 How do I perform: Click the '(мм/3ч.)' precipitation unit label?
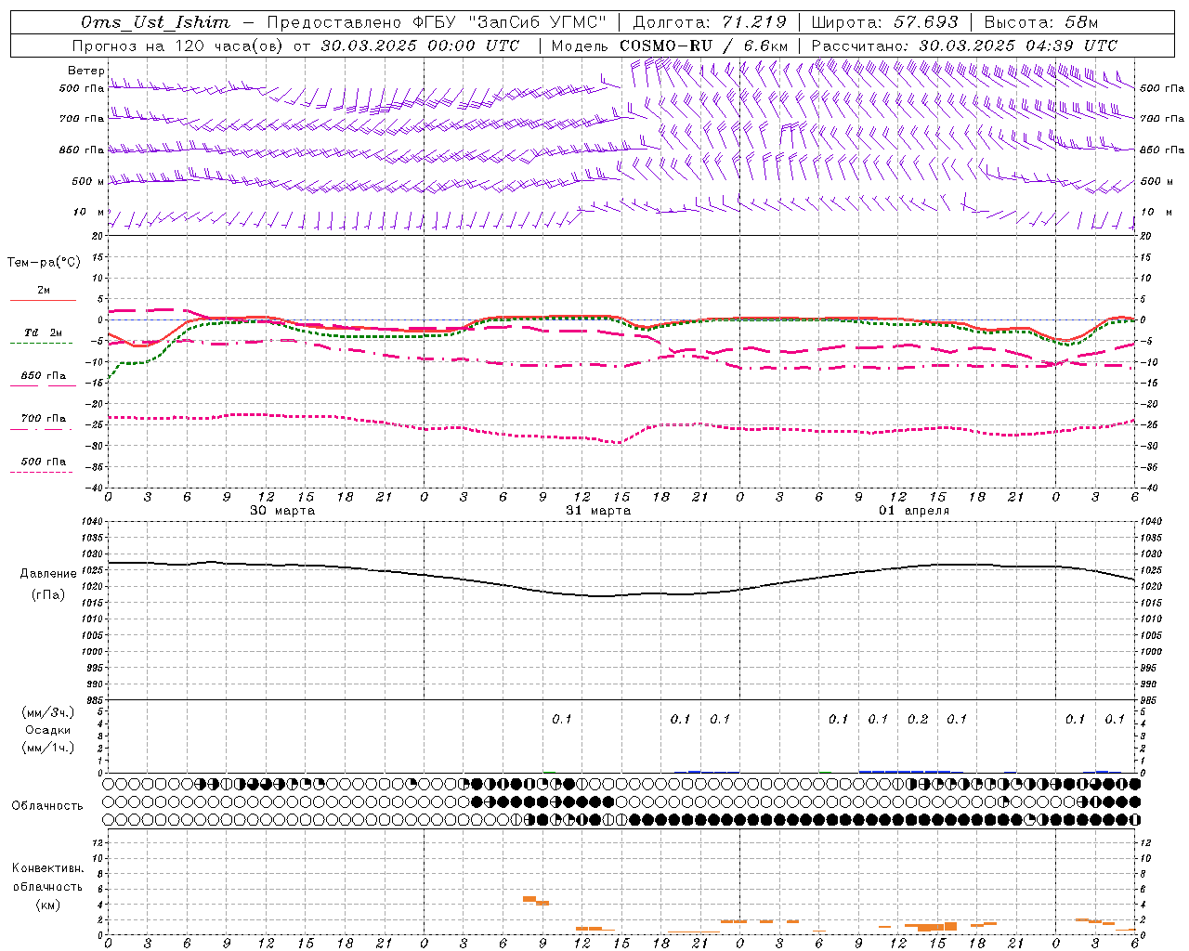(x=48, y=713)
